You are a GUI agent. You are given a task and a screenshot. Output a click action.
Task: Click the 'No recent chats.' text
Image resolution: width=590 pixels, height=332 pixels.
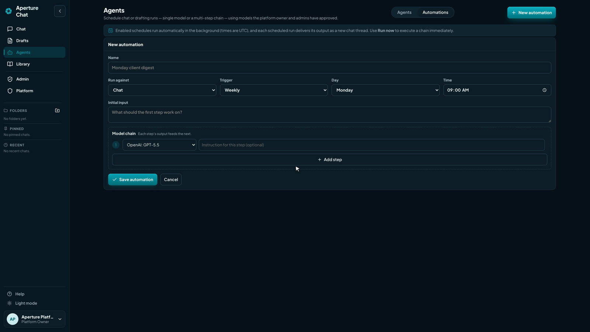[x=17, y=151]
